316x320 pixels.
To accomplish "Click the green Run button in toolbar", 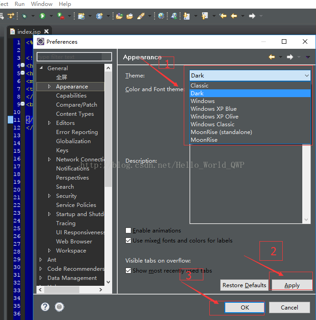I will point(42,15).
